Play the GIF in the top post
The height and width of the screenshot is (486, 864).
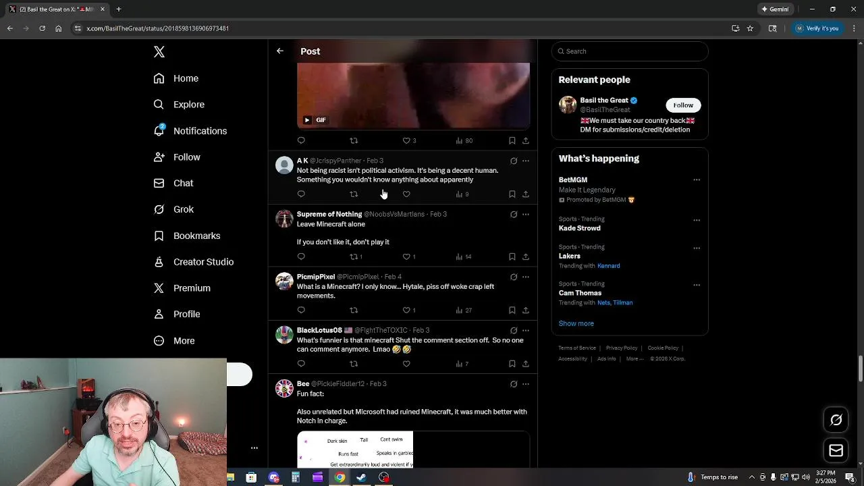[307, 120]
